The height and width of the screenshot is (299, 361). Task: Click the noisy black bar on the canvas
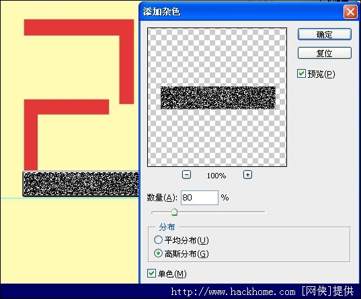tap(81, 184)
